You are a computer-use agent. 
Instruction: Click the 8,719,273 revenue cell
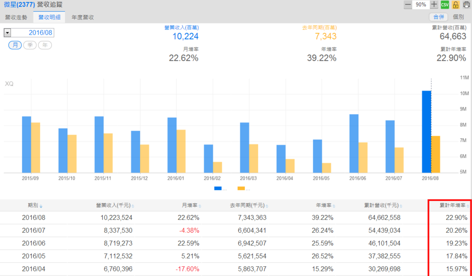pyautogui.click(x=118, y=243)
